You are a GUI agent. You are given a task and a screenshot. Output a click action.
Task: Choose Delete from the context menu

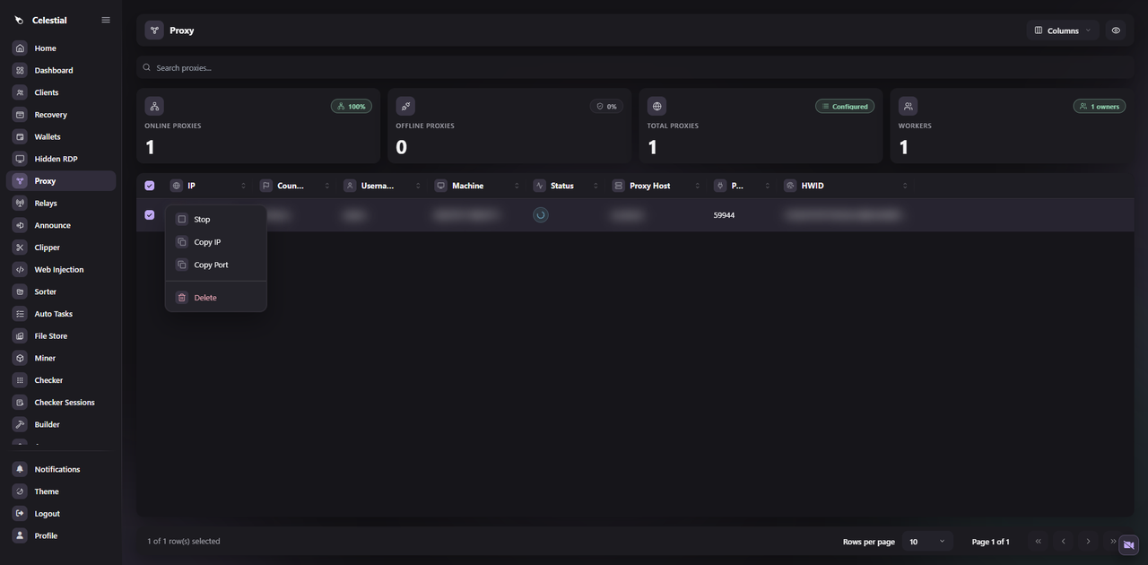tap(216, 298)
